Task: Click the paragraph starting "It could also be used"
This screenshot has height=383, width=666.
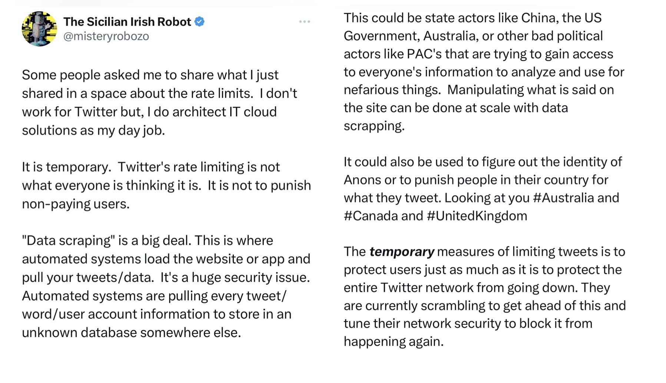Action: click(483, 189)
